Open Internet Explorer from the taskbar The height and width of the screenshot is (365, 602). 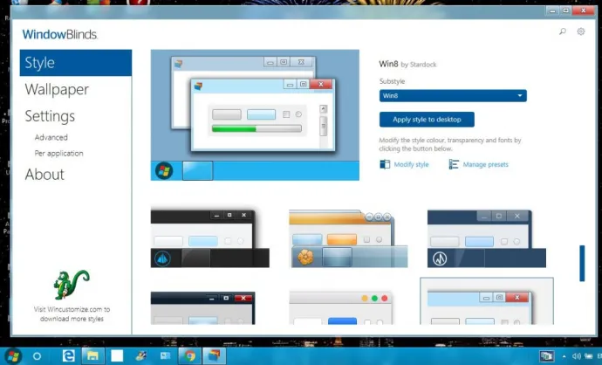tap(68, 355)
